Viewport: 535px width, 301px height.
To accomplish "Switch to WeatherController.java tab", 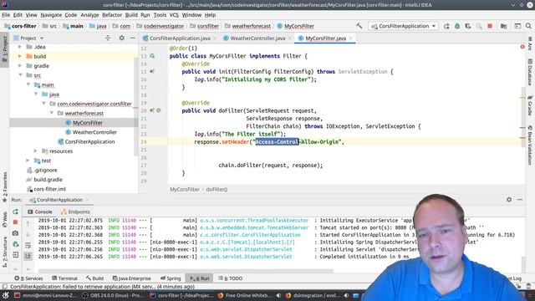I will click(x=257, y=38).
